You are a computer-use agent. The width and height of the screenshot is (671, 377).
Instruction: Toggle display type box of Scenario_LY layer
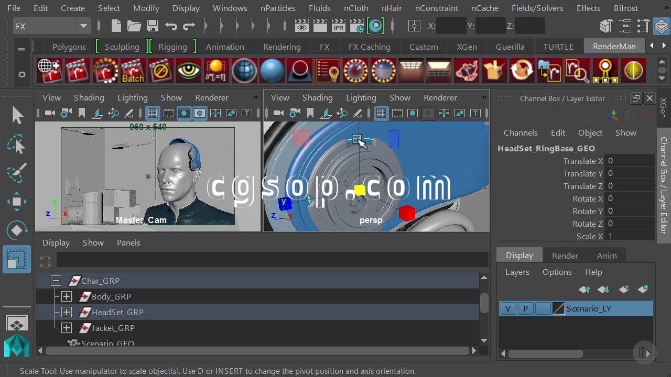coord(543,309)
